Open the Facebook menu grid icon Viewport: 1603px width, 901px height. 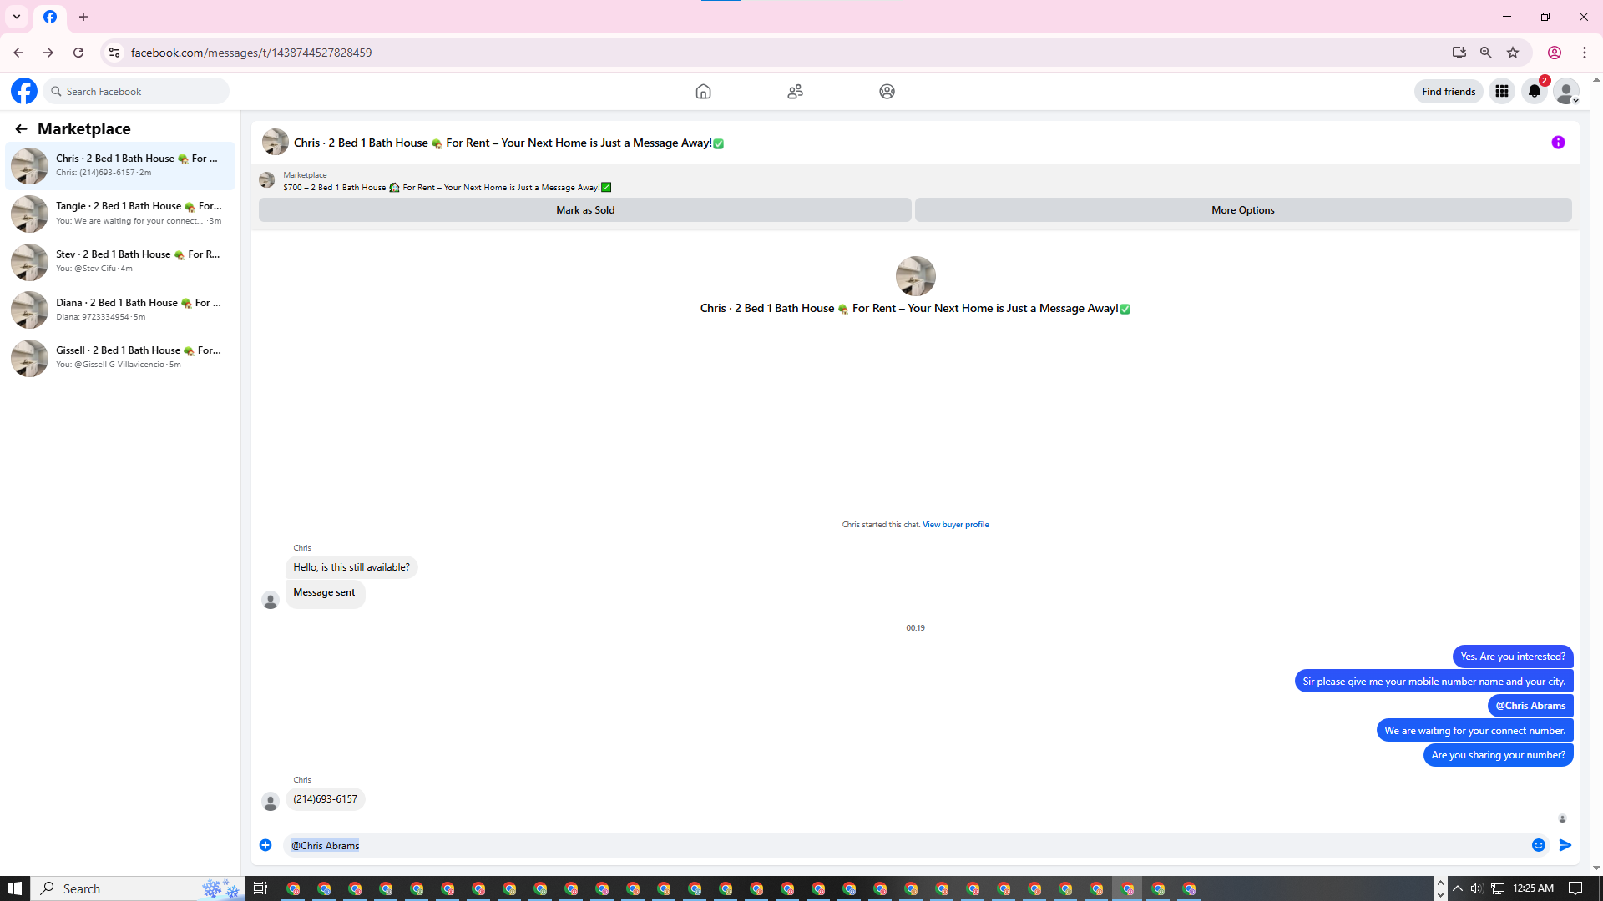pos(1502,92)
